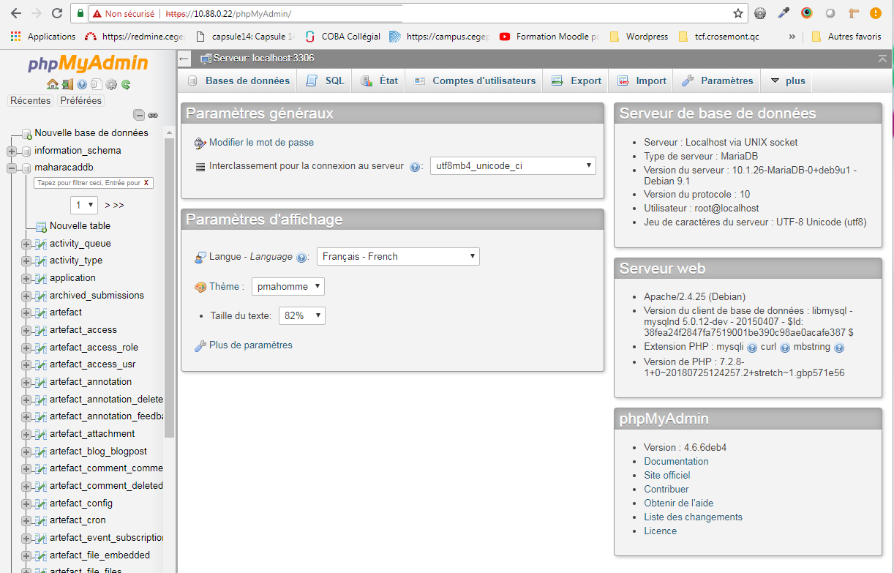Click the red X to clear table filter
Viewport: 894px width, 573px height.
[146, 183]
